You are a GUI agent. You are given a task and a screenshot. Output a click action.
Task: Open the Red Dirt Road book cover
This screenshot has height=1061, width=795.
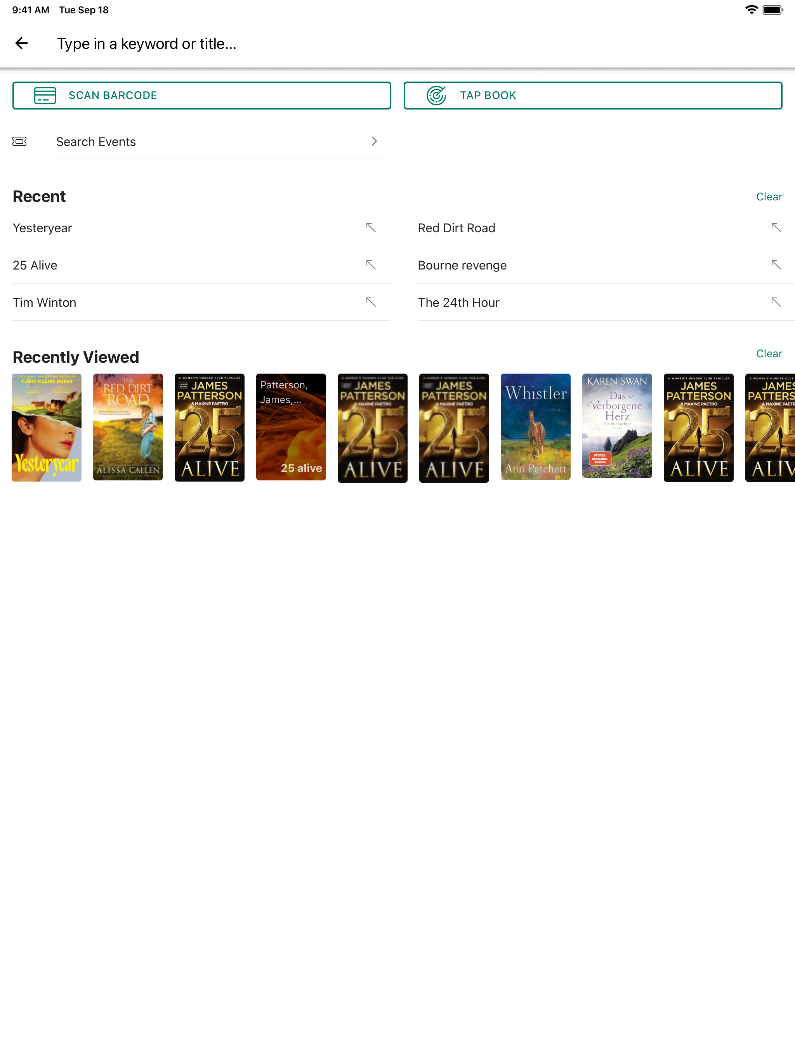(128, 427)
